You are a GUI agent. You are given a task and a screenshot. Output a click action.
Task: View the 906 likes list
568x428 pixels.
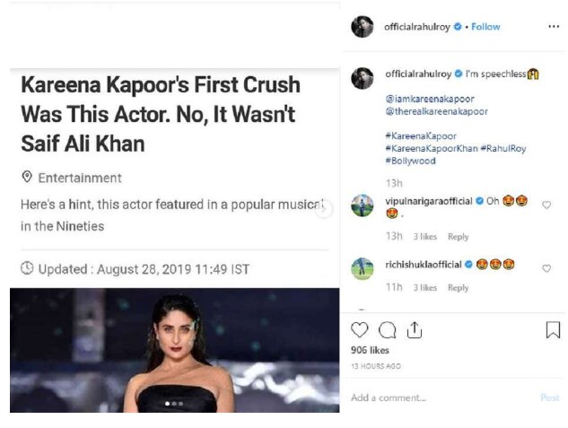coord(370,351)
